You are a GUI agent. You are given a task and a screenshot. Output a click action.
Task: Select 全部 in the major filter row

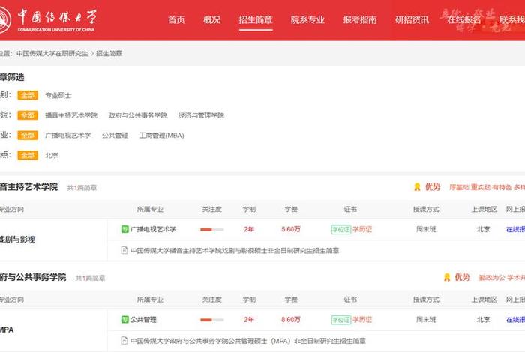(28, 136)
